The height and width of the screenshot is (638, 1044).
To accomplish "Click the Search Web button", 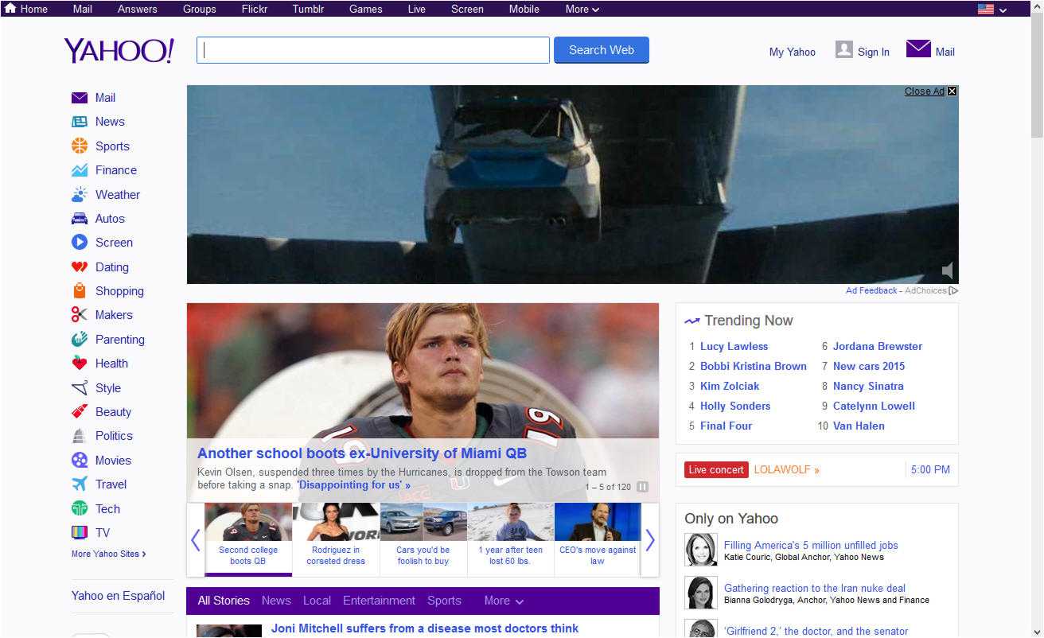I will [602, 50].
